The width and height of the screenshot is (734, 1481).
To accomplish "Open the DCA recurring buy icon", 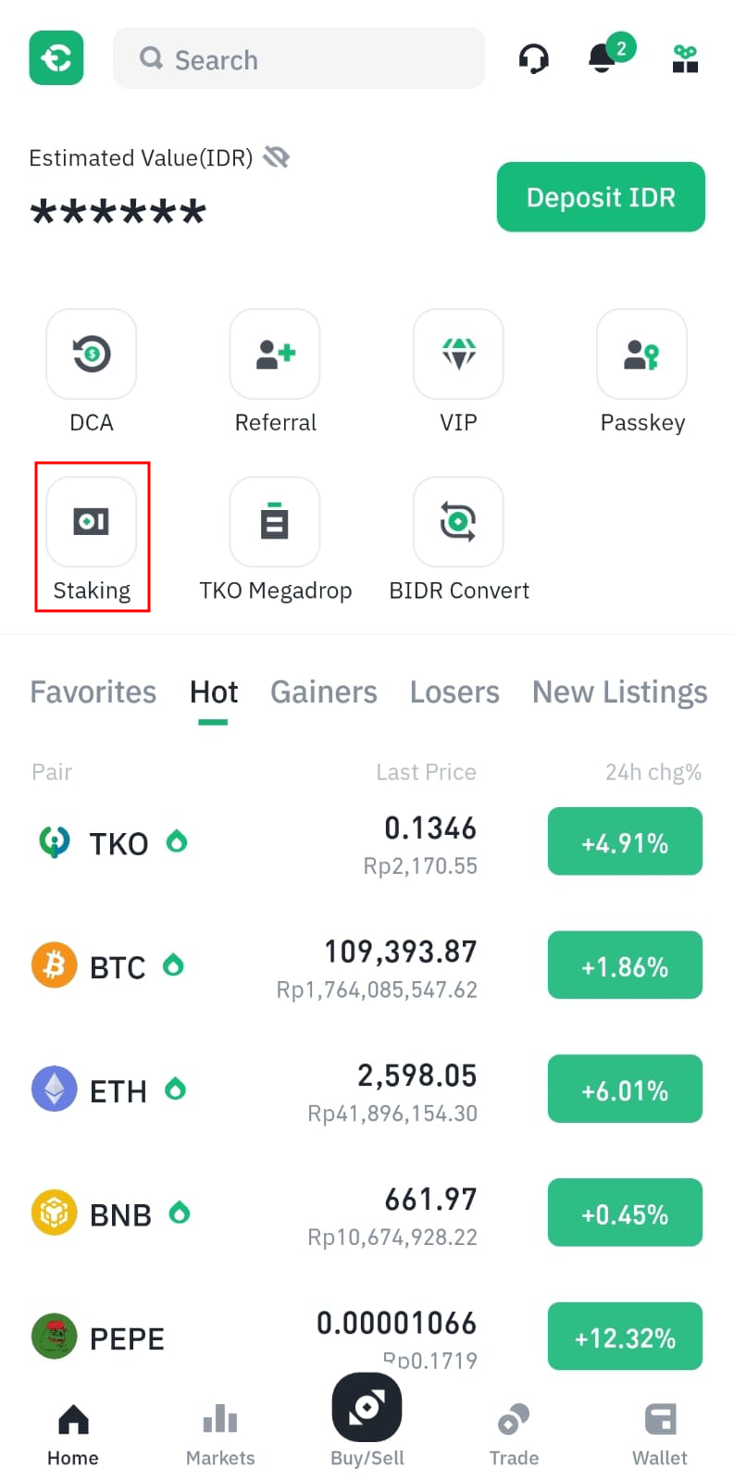I will coord(92,354).
